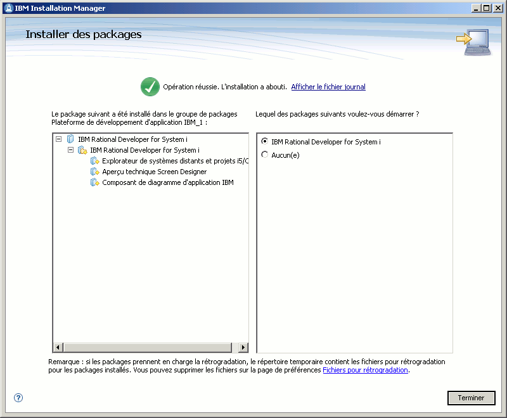Image resolution: width=507 pixels, height=418 pixels.
Task: Click the icon beside Aperçu technique Screen Designer
Action: pos(94,172)
